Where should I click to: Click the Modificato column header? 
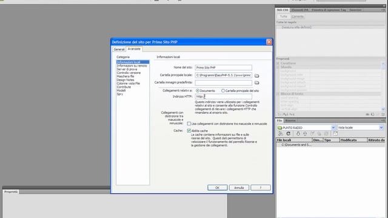pos(353,140)
